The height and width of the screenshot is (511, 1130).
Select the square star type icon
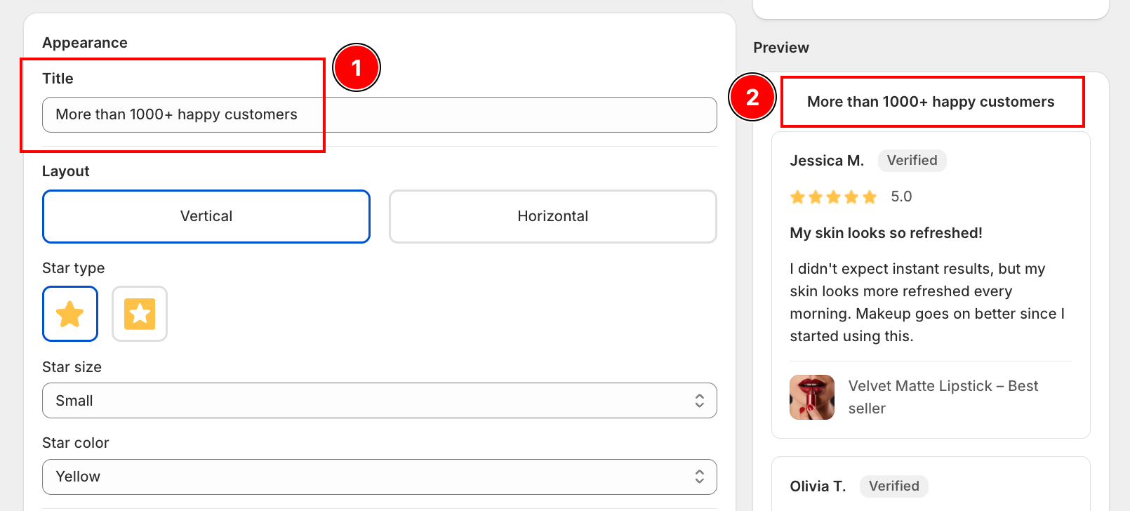(140, 314)
